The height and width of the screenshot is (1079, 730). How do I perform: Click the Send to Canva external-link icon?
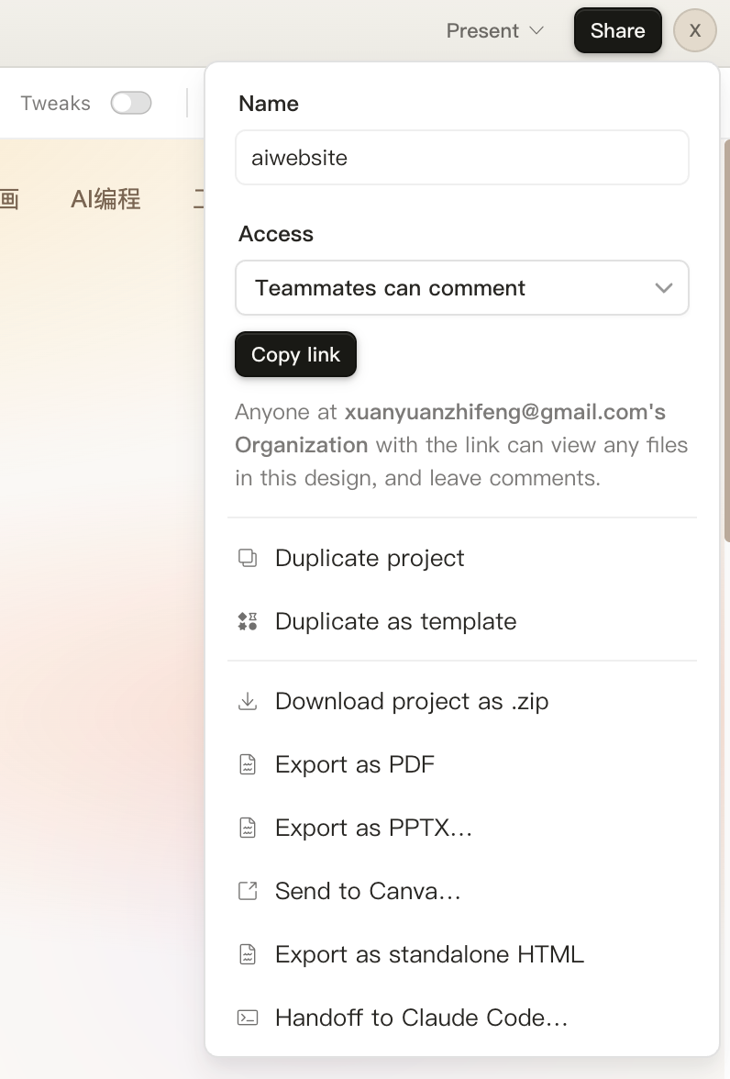click(248, 891)
